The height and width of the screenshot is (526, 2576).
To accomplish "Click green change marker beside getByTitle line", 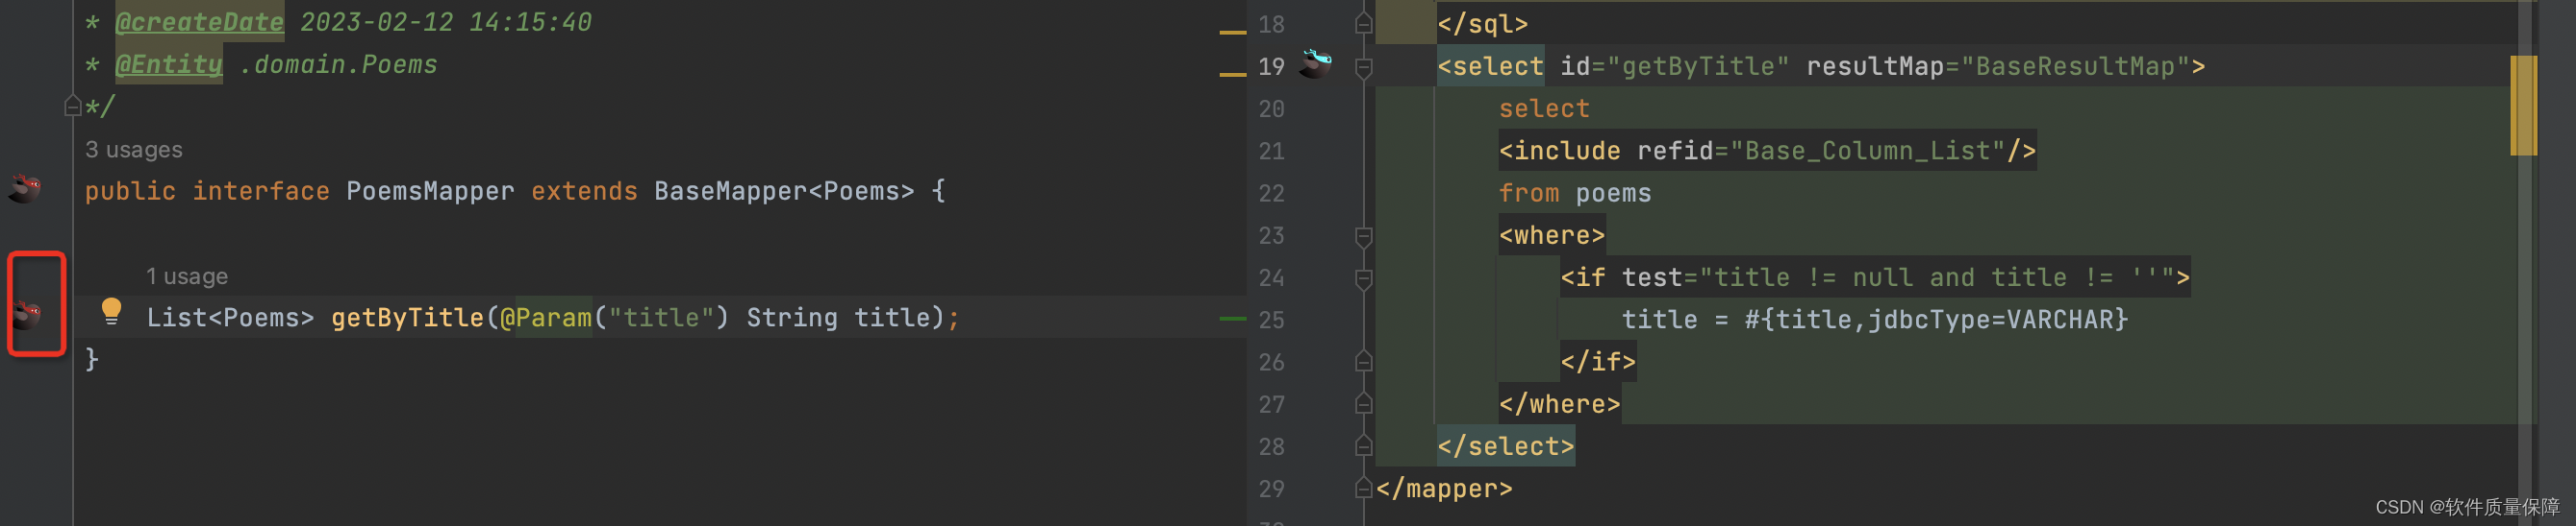I will 1233,319.
